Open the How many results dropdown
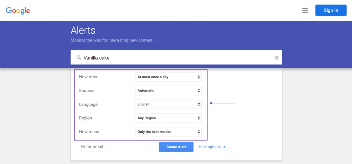Image resolution: width=352 pixels, height=164 pixels. [168, 132]
